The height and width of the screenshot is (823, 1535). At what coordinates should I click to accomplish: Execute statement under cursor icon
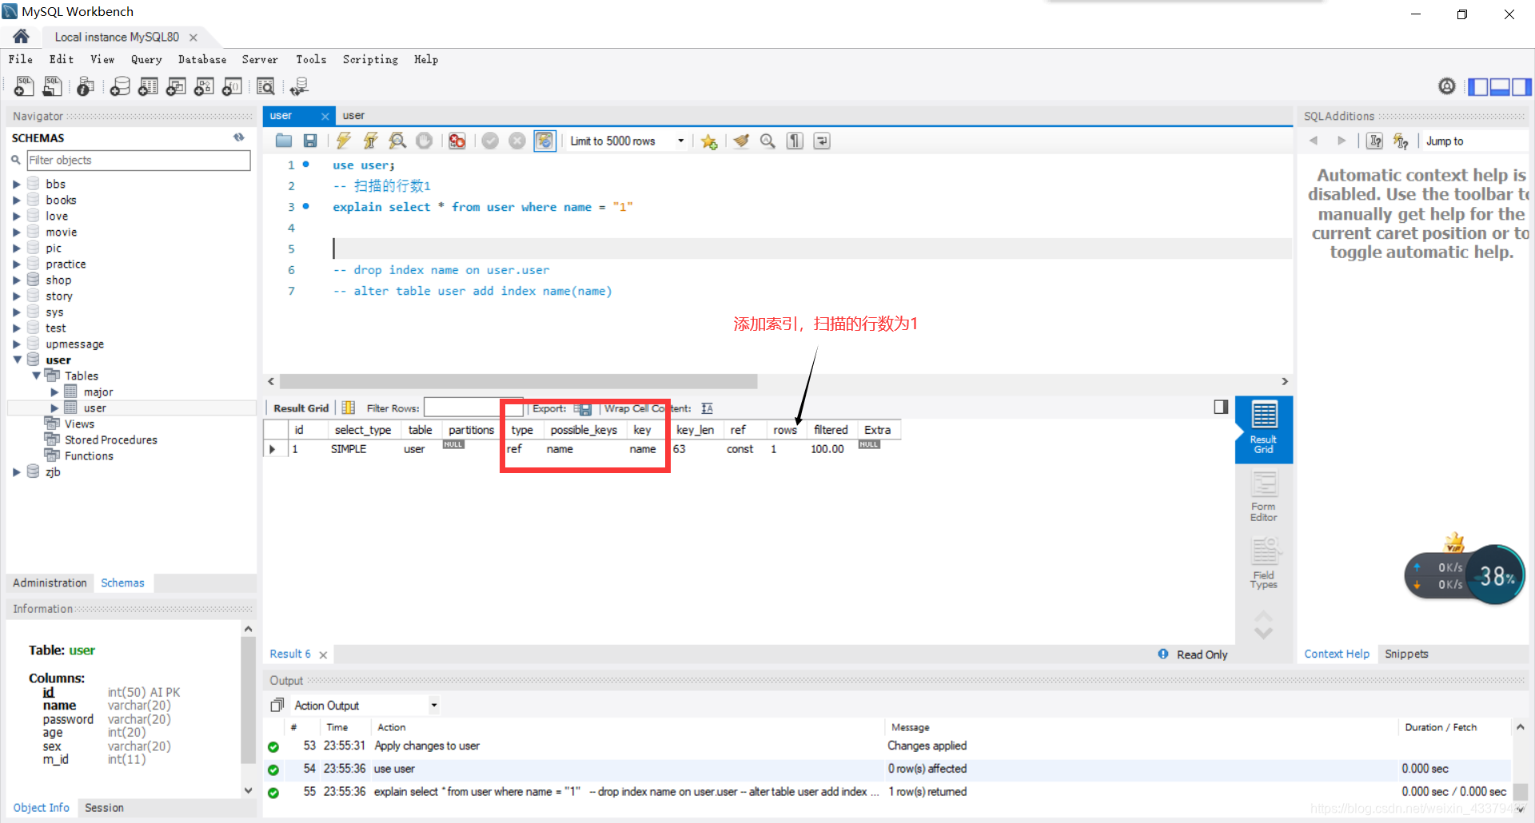[371, 141]
